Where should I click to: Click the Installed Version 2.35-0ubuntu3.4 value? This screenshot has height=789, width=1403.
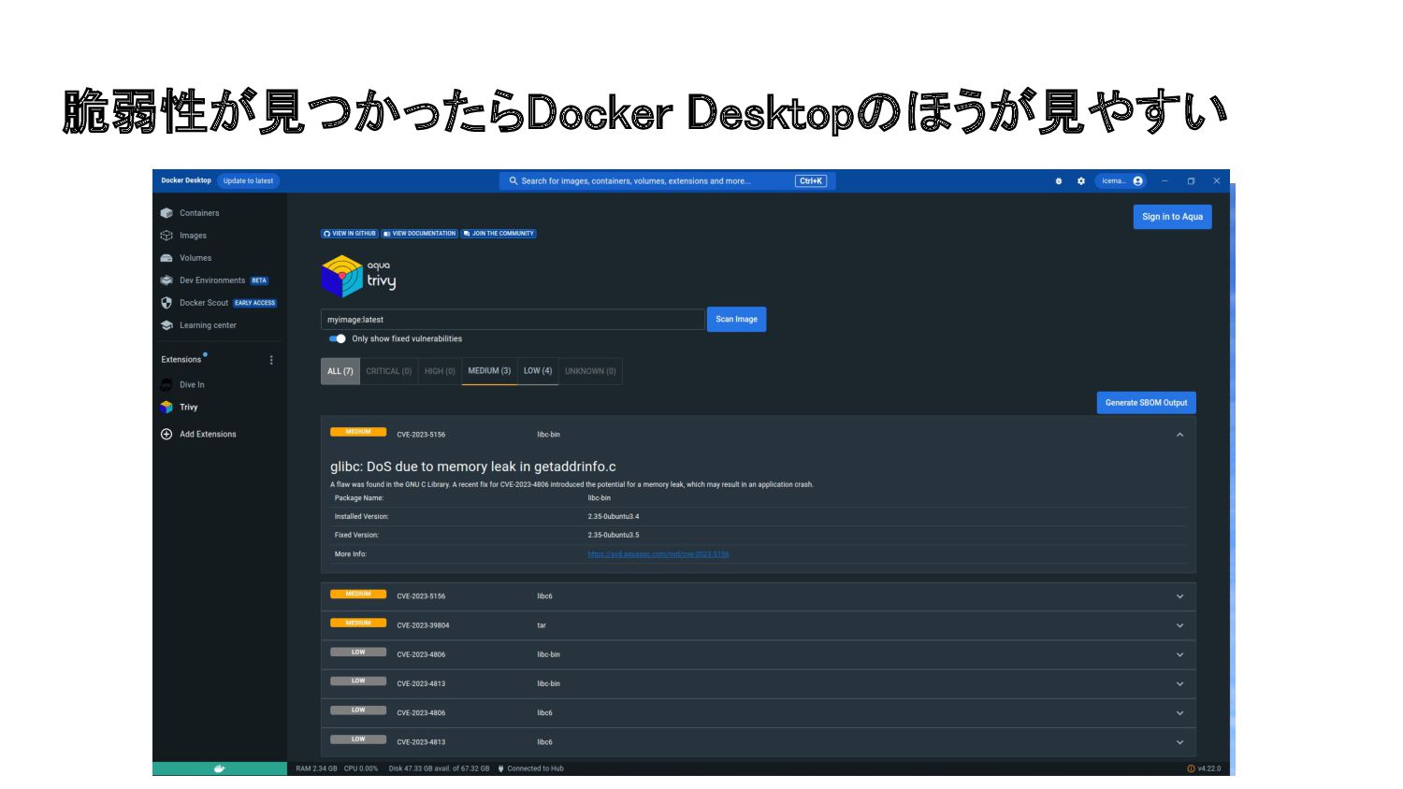click(614, 517)
